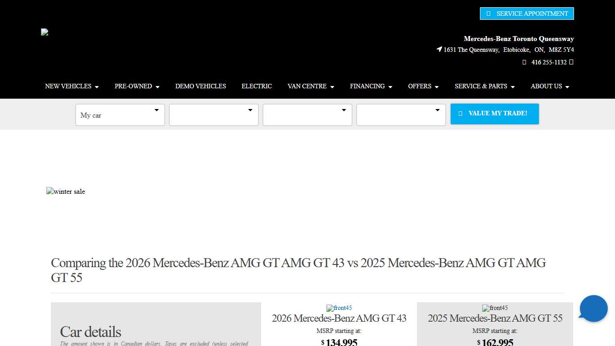Click the calendar icon on Service Appointment
The image size is (615, 346).
[x=488, y=14]
